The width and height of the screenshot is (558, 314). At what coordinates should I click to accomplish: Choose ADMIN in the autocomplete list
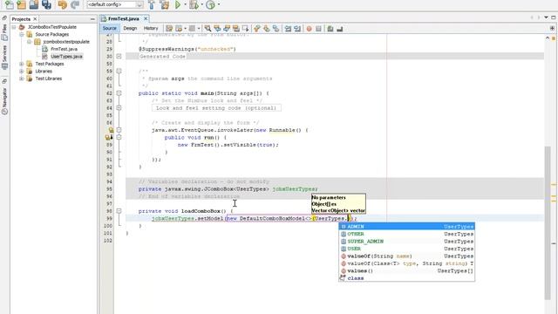407,227
